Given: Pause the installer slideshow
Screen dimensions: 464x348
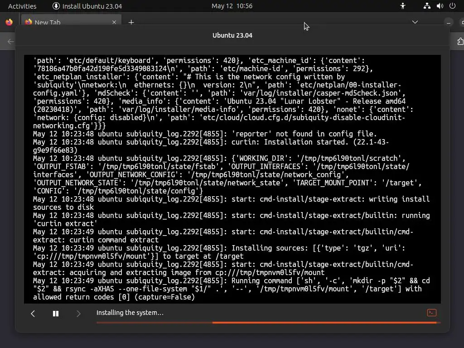Looking at the screenshot, I should pyautogui.click(x=56, y=314).
